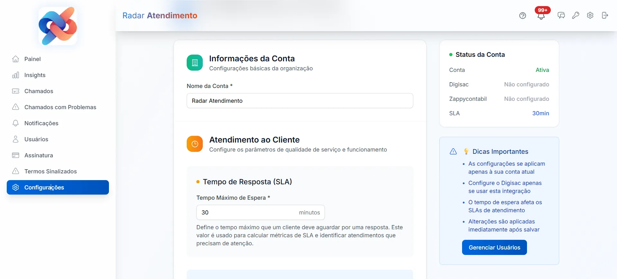Open notifications bell in top bar

(541, 16)
